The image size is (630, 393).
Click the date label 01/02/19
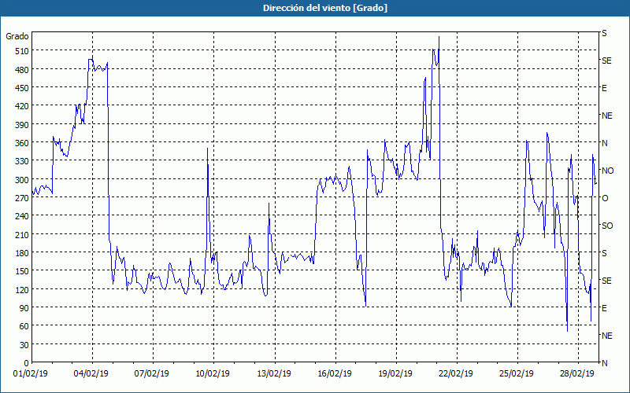tap(31, 374)
